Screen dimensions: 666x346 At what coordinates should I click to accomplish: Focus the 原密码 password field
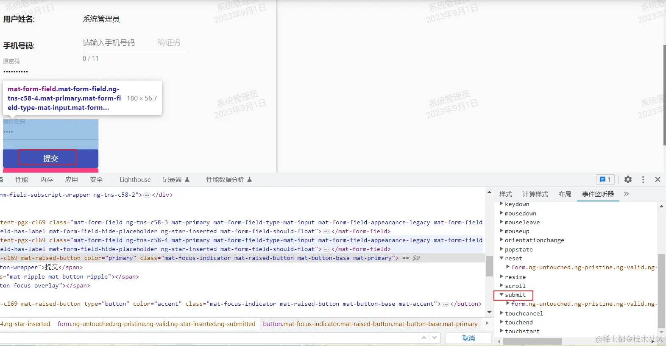click(50, 72)
